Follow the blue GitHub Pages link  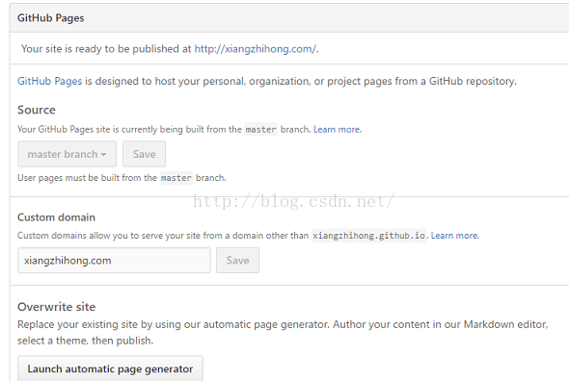point(50,81)
